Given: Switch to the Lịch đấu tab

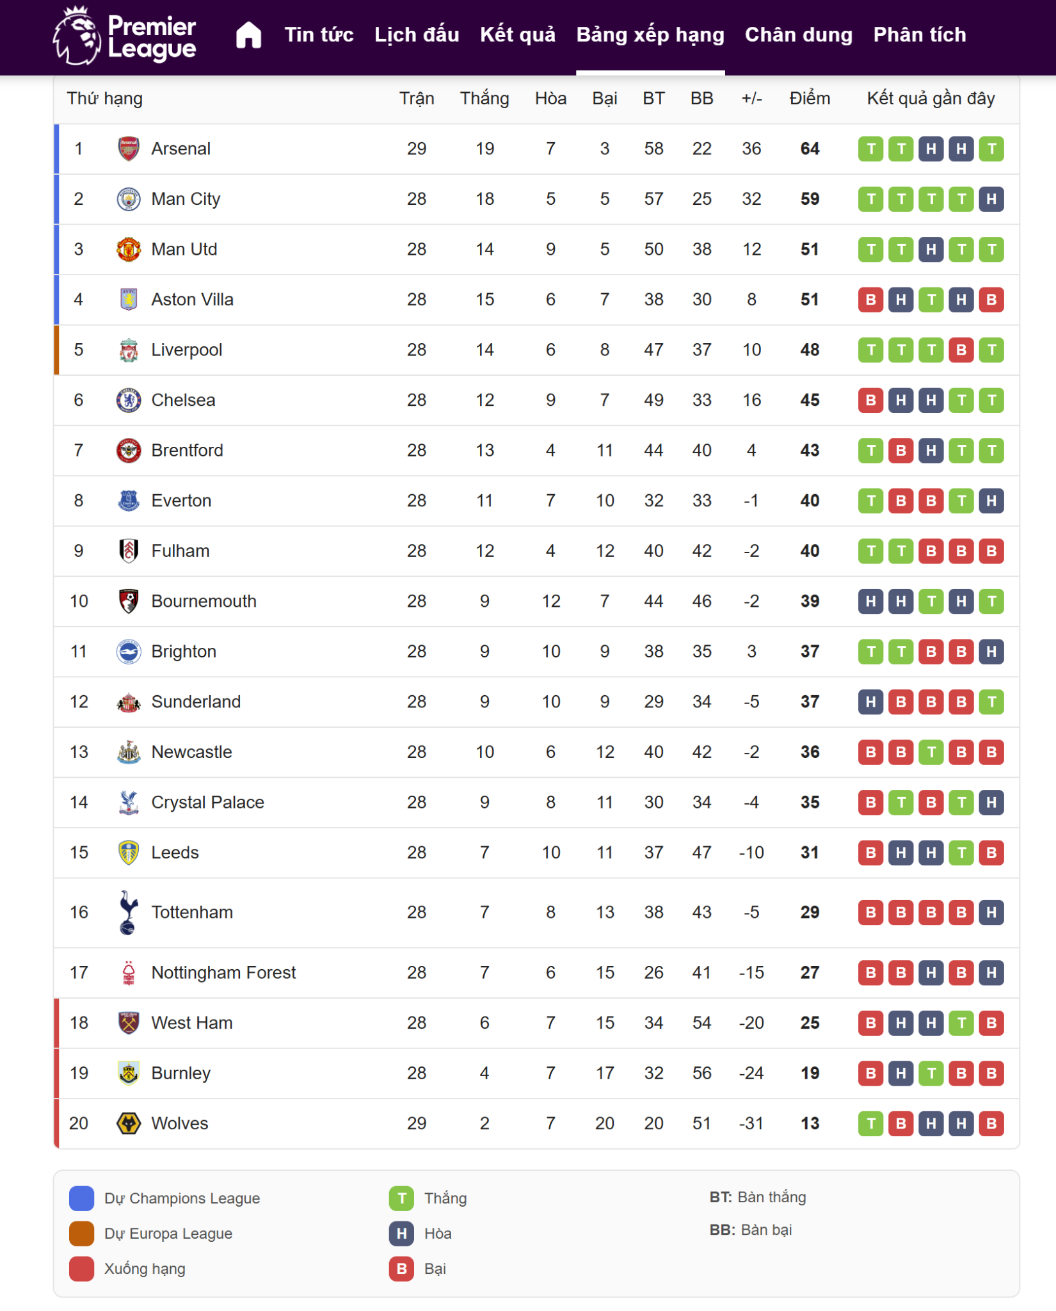Looking at the screenshot, I should [417, 35].
